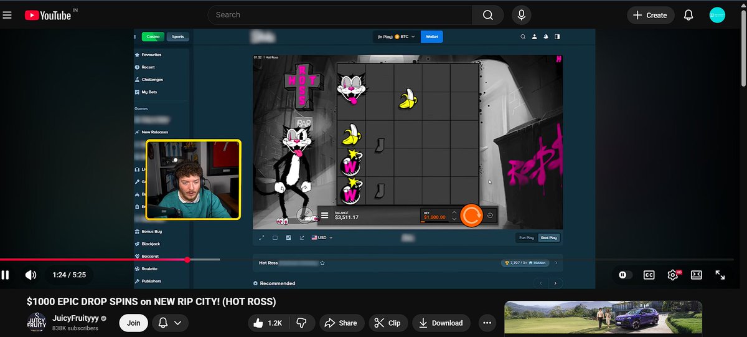This screenshot has width=747, height=337.
Task: Enter full screen mode
Action: tap(720, 275)
